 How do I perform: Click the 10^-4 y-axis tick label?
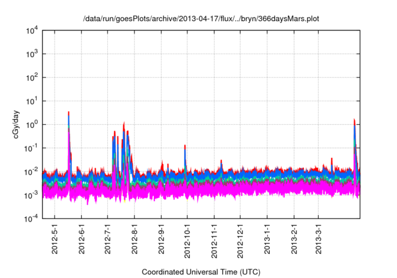coord(32,218)
